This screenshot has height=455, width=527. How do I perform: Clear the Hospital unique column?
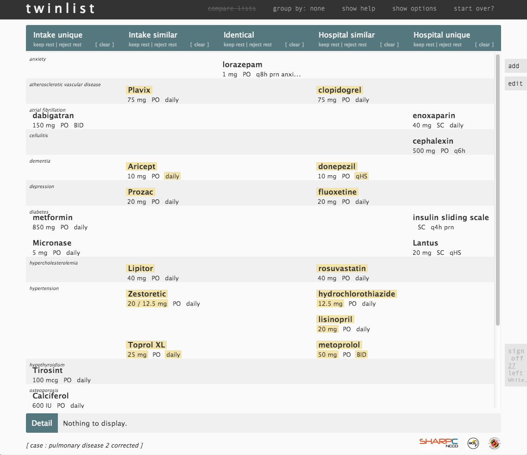[x=484, y=45]
